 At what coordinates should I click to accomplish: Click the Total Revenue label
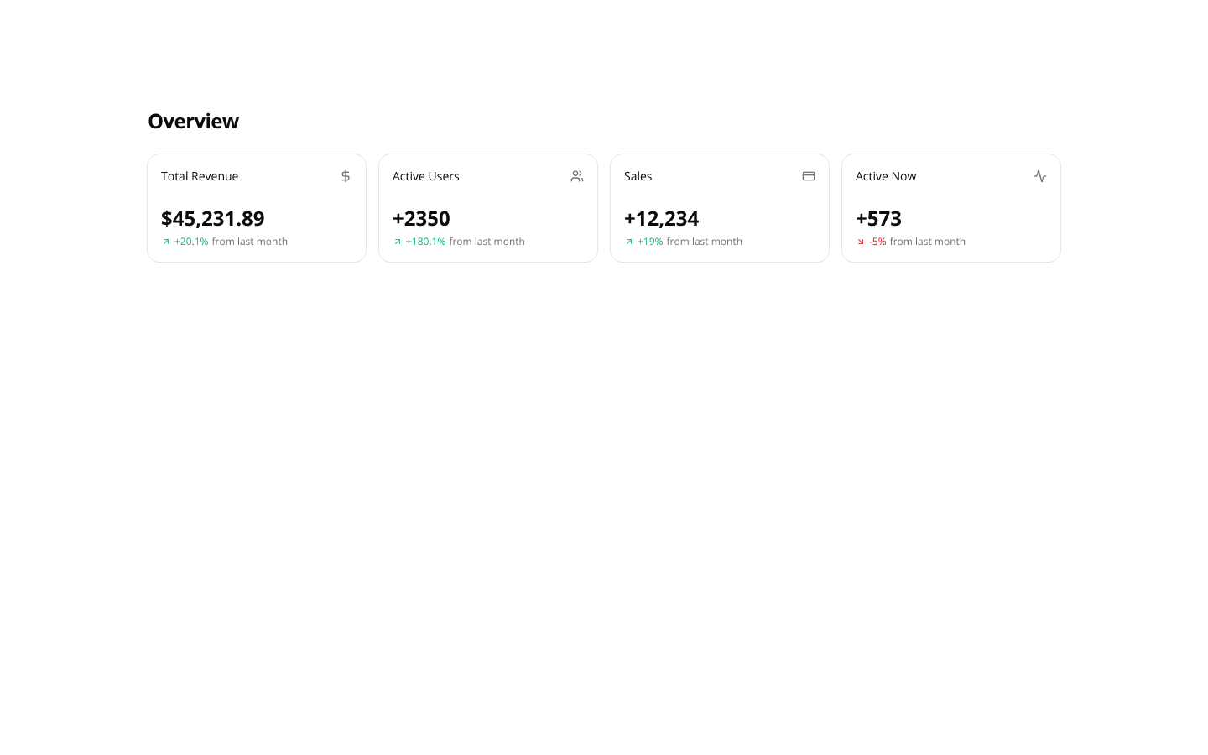coord(200,176)
